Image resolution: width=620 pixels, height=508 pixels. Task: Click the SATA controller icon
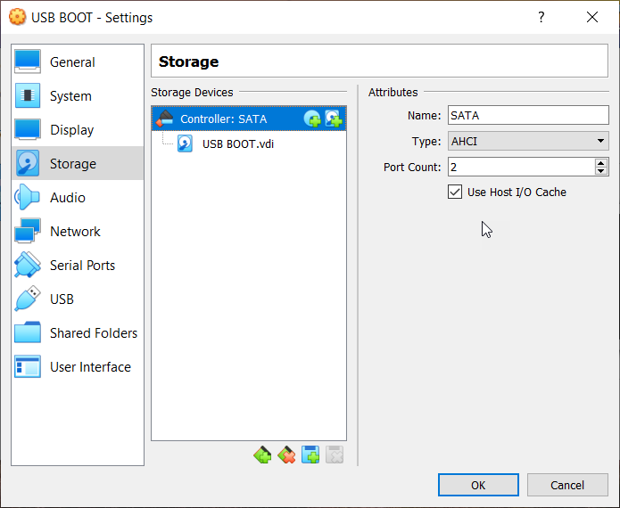coord(164,119)
